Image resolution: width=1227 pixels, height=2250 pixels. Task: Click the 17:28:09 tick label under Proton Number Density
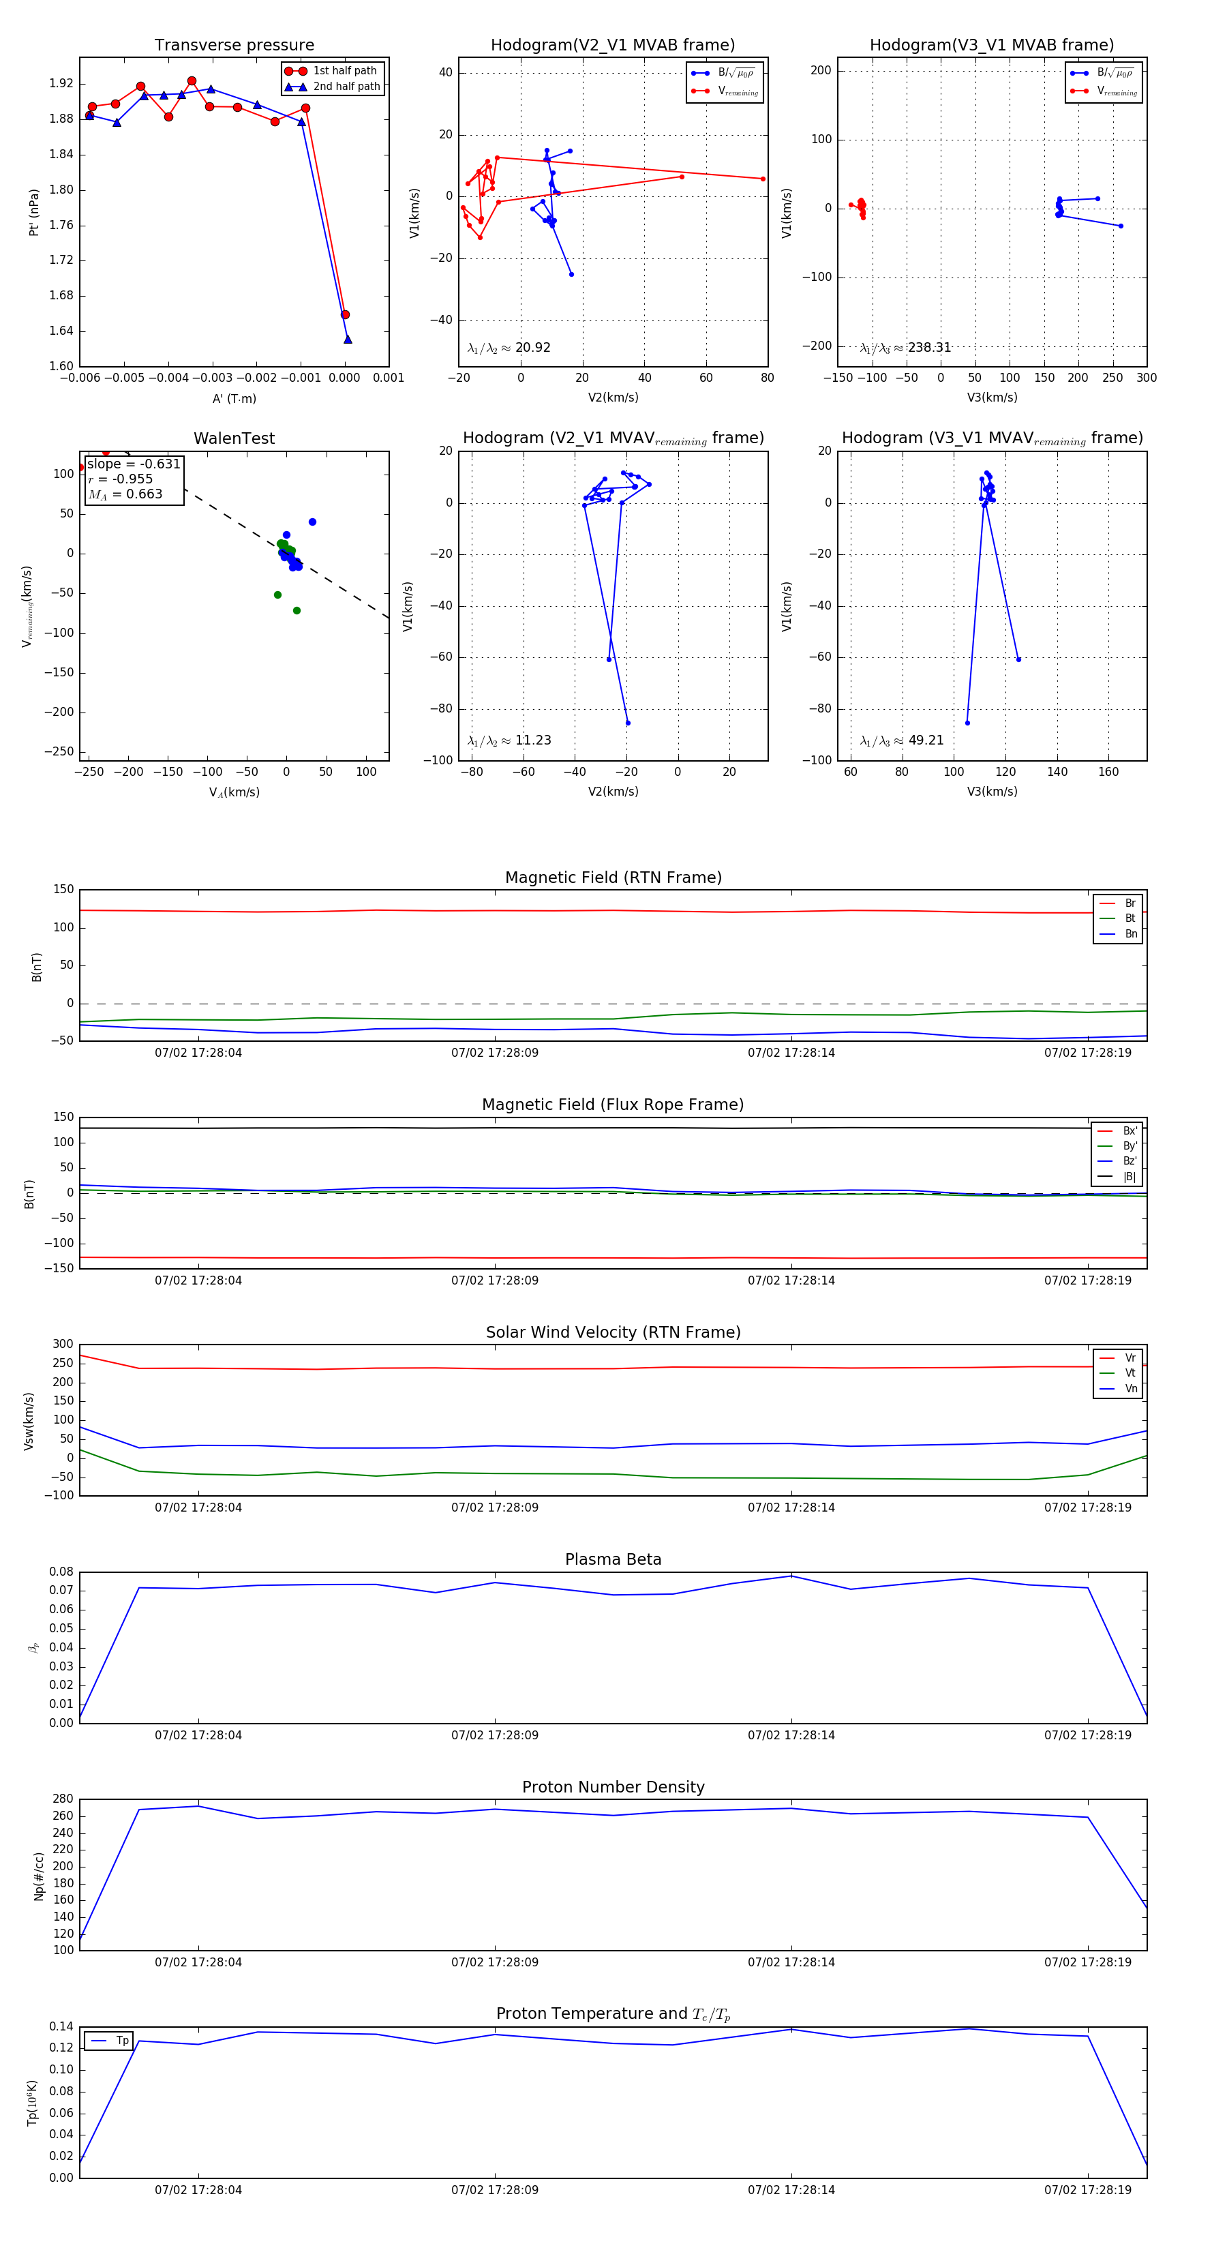point(494,1962)
